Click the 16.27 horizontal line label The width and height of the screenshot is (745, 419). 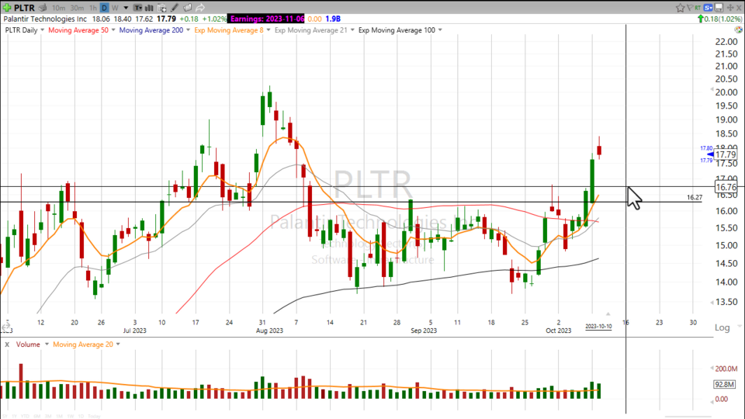695,197
